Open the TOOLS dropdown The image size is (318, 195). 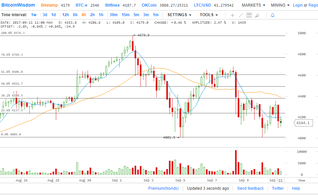(x=209, y=15)
